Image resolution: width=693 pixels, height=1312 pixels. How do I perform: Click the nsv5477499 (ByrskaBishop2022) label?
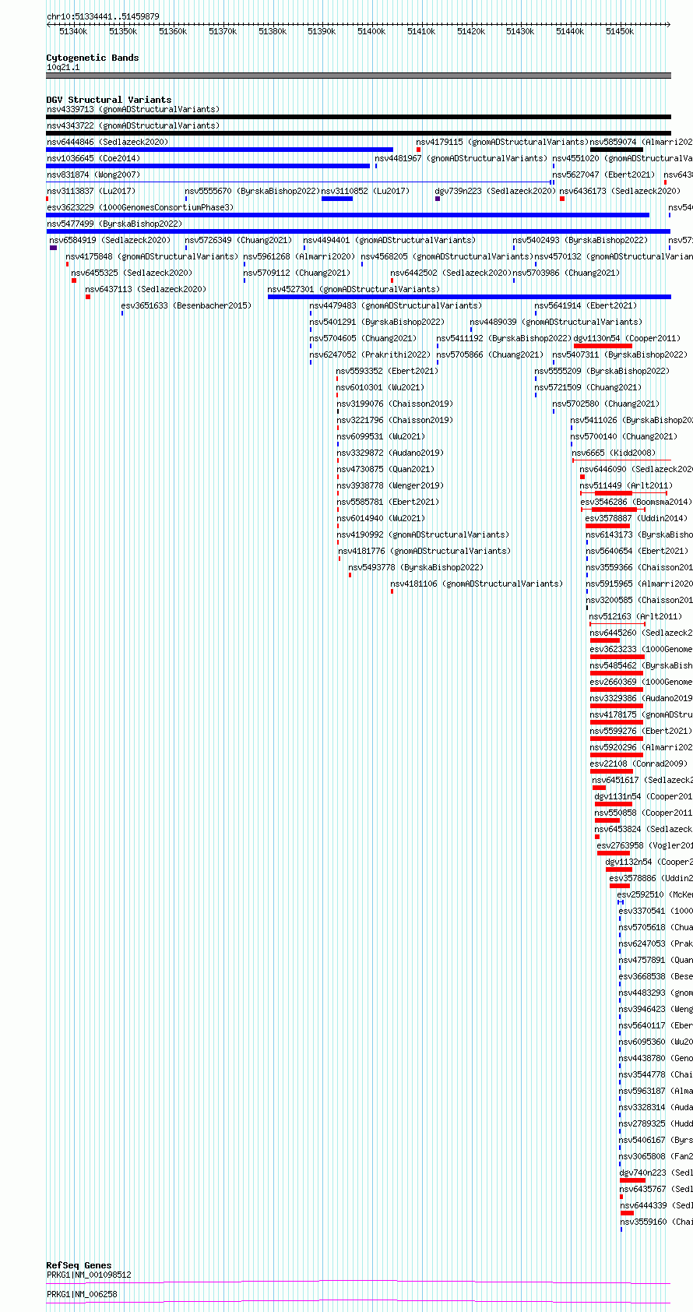click(114, 224)
